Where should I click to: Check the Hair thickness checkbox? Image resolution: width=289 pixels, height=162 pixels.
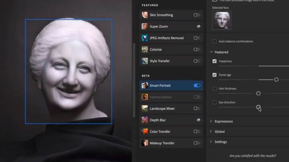(214, 88)
